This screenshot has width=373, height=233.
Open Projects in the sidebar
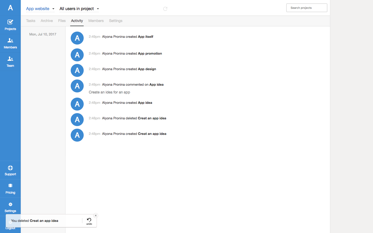coord(10,25)
